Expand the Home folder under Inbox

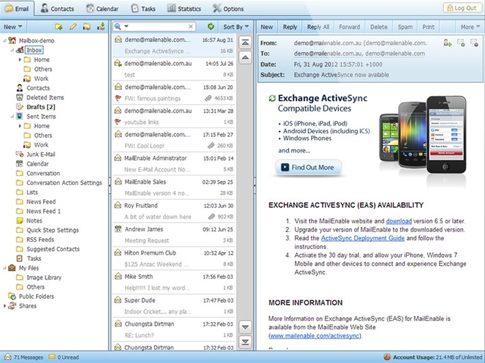tap(20, 60)
